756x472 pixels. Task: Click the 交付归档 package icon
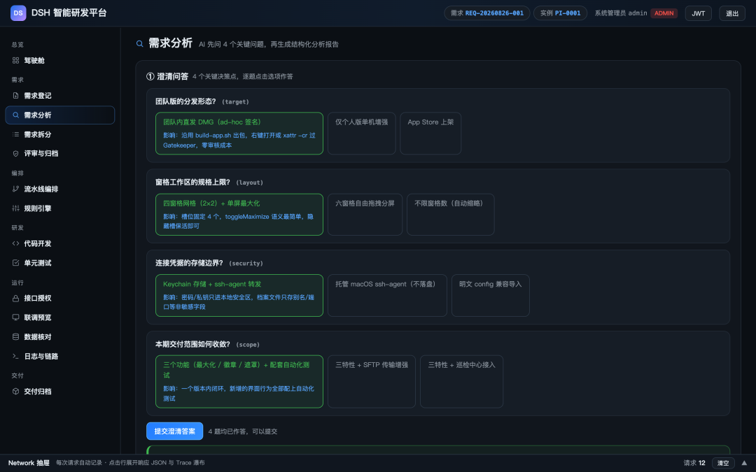click(x=15, y=392)
